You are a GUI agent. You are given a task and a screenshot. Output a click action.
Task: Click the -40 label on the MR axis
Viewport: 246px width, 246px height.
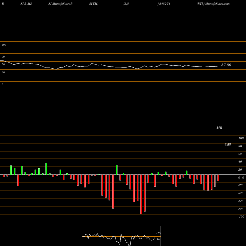240,193
